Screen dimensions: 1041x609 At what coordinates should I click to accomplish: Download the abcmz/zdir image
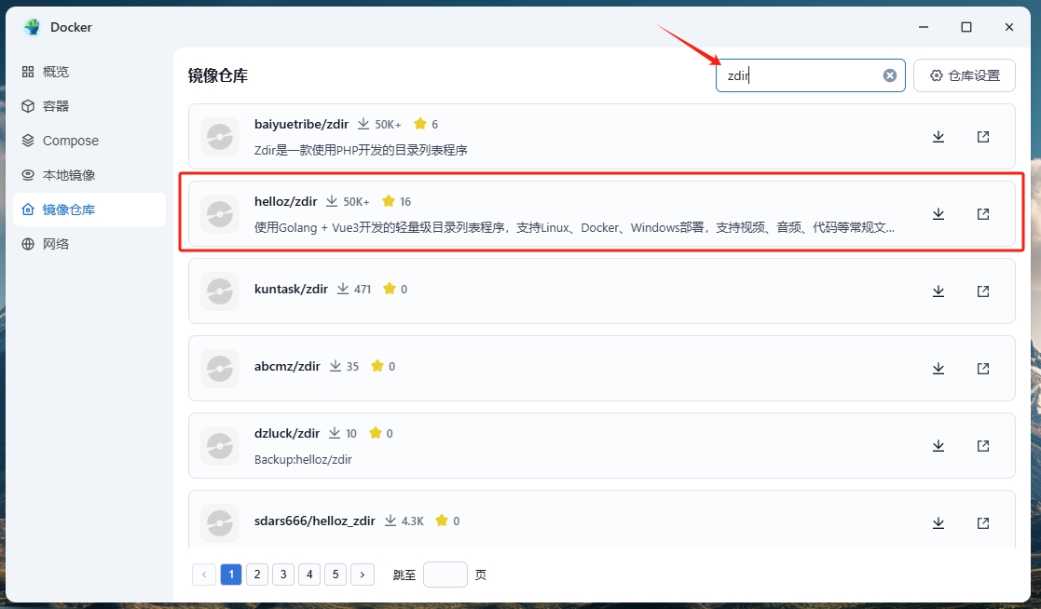[x=938, y=368]
